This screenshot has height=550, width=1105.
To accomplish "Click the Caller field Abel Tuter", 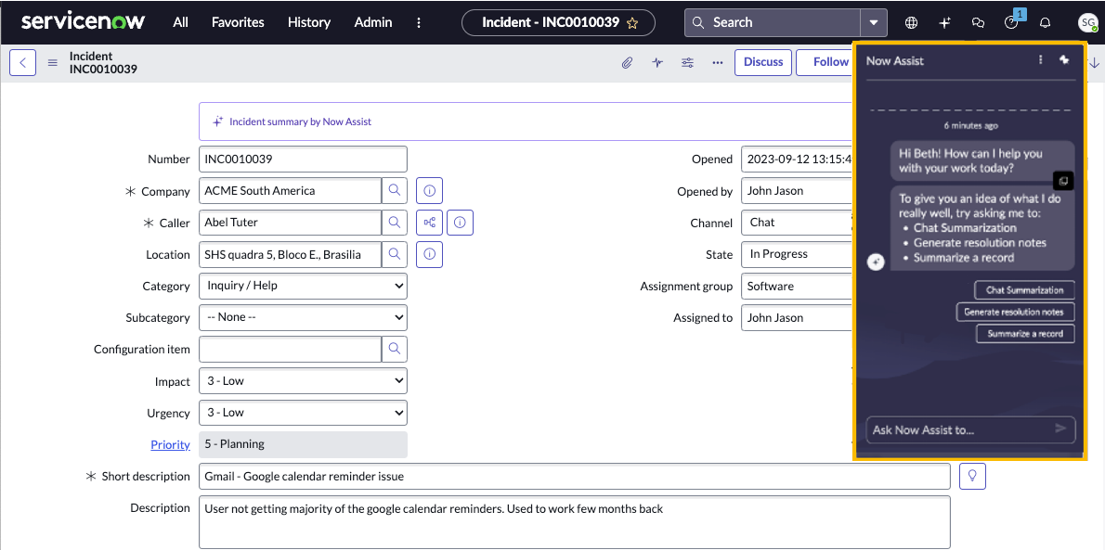I will [x=291, y=223].
